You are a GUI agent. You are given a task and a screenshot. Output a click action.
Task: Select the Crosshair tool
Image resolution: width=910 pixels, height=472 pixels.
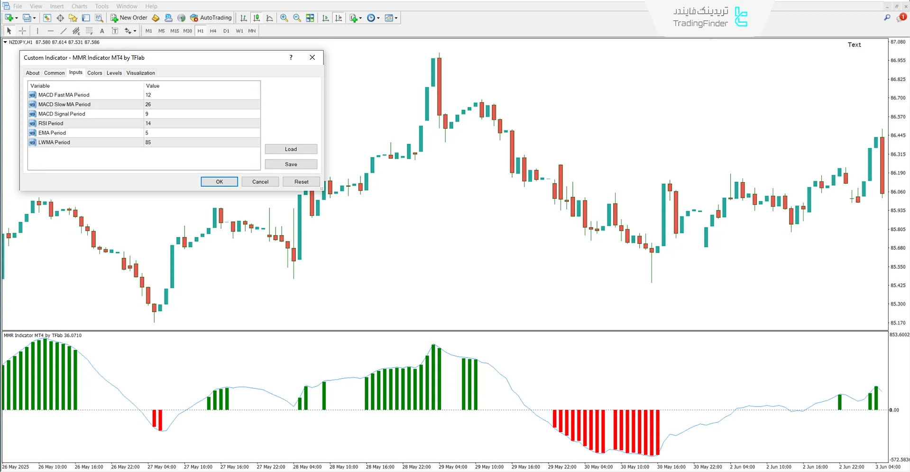(22, 30)
